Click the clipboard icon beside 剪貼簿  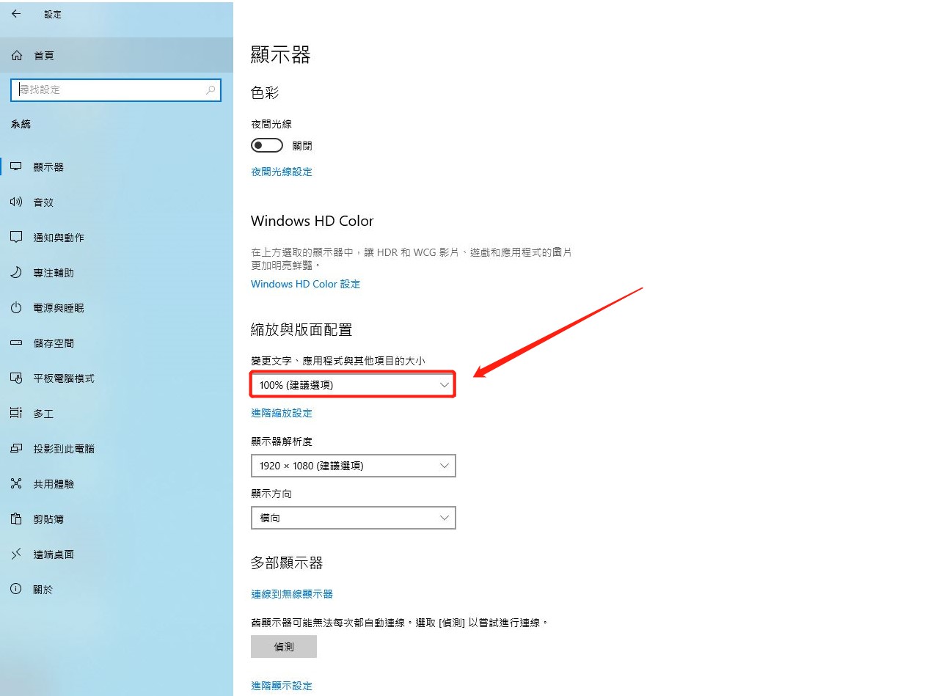coord(16,519)
